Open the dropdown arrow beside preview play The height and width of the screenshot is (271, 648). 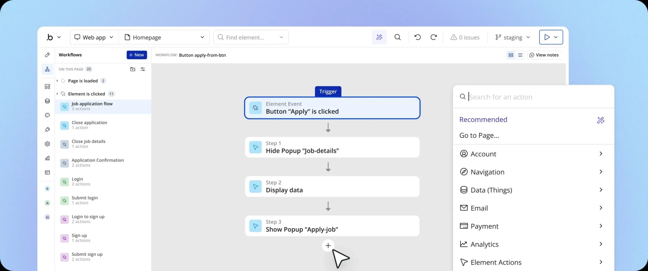coord(556,37)
